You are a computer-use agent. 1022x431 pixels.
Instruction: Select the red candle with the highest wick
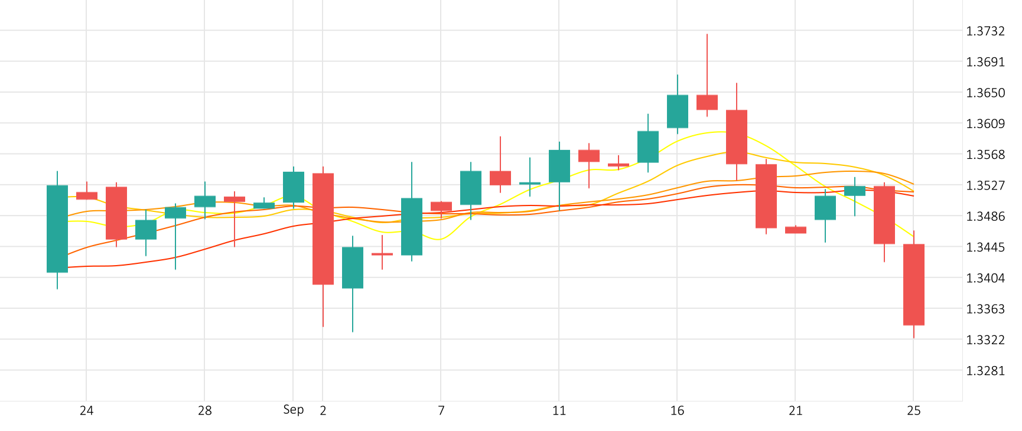(707, 102)
